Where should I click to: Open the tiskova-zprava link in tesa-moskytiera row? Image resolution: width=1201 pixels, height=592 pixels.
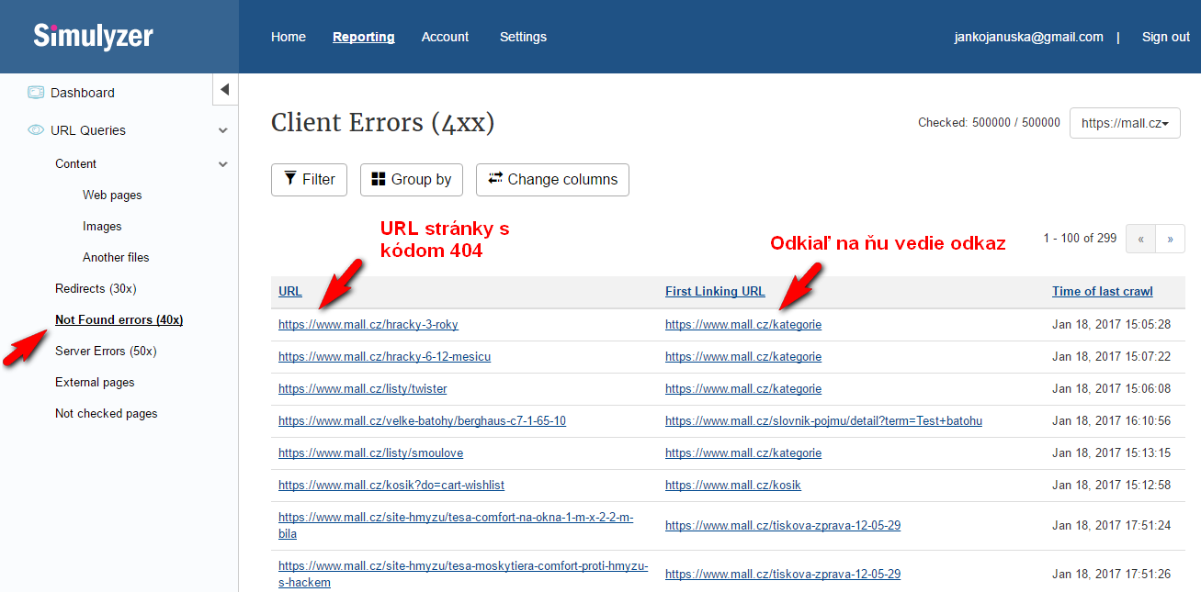click(783, 574)
